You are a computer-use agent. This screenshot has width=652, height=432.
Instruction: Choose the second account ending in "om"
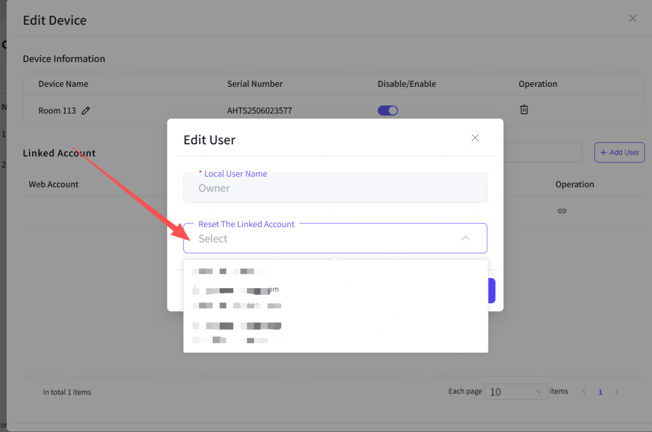(235, 290)
